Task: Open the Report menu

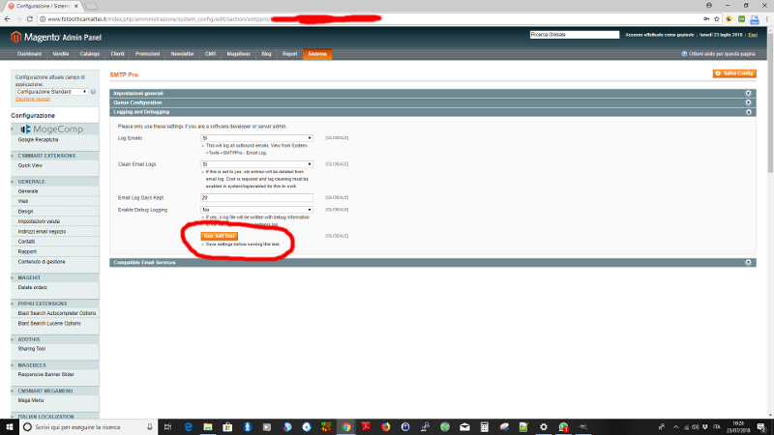Action: [x=289, y=54]
